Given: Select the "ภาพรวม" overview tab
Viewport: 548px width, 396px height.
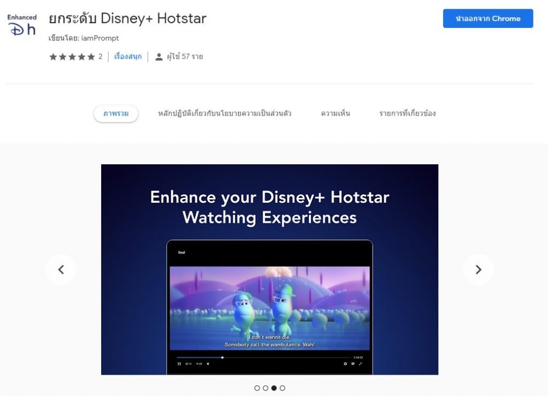Looking at the screenshot, I should coord(116,113).
